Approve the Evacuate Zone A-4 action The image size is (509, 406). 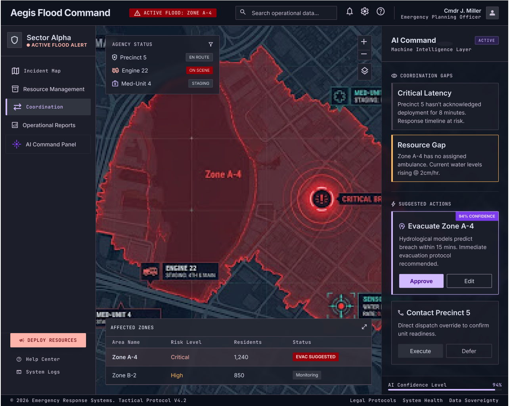point(421,281)
